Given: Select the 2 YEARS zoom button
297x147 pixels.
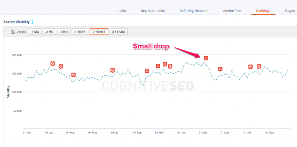Looking at the screenshot, I should 99,32.
